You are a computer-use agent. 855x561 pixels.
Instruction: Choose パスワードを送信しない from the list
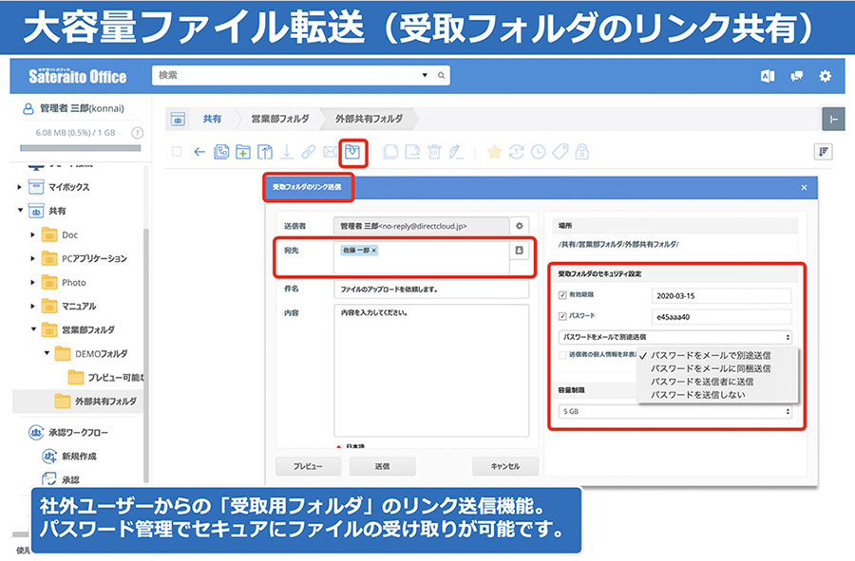coord(697,394)
